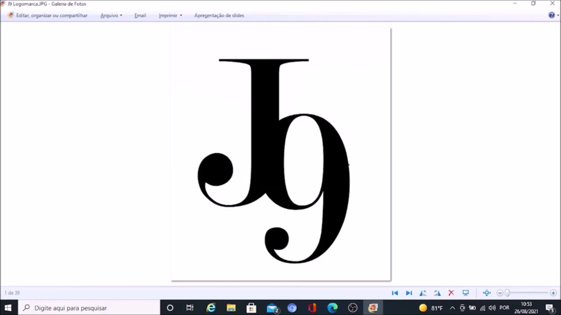561x315 pixels.
Task: Open the Windows Start menu
Action: [x=8, y=308]
